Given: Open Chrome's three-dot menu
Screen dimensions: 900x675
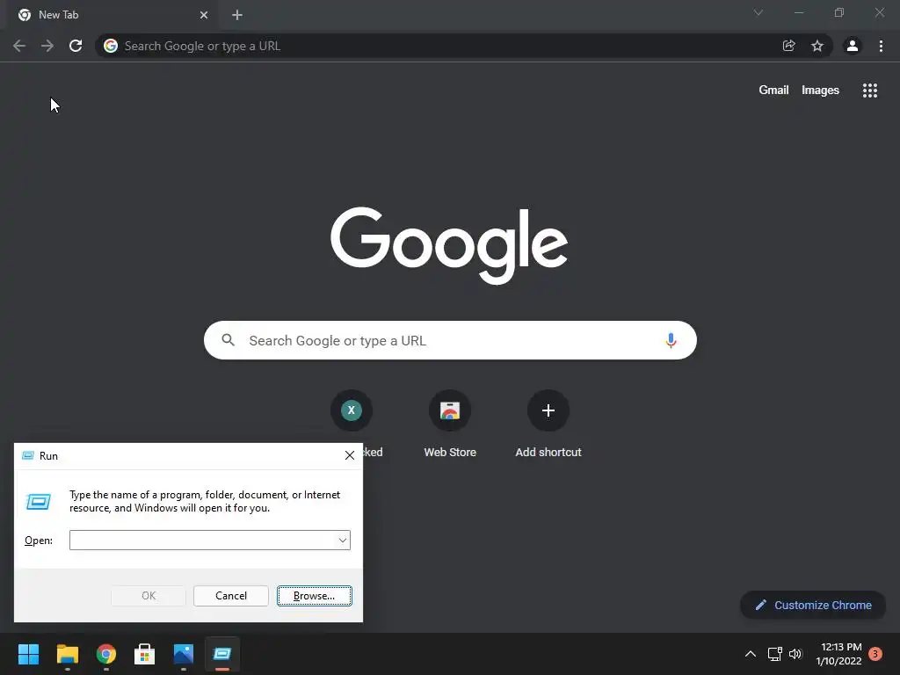Looking at the screenshot, I should tap(881, 46).
